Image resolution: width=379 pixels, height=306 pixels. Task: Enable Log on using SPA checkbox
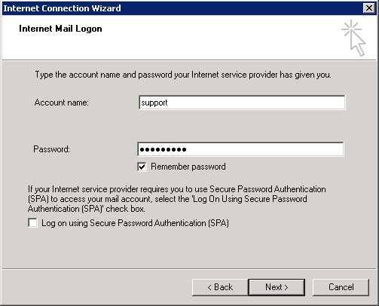pyautogui.click(x=32, y=223)
